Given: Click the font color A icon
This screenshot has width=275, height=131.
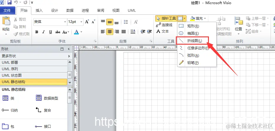Looking at the screenshot, I should [x=76, y=32].
